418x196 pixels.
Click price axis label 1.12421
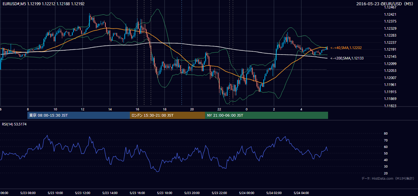pyautogui.click(x=391, y=14)
